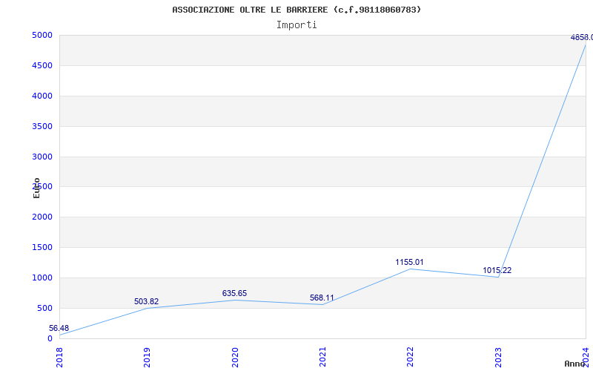The width and height of the screenshot is (593, 371).
Task: Select the 1155.01 data label
Action: coord(410,262)
